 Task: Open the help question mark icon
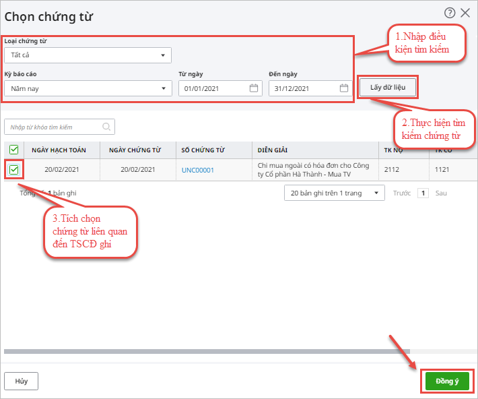(450, 13)
